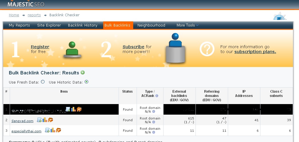Click Register for free link
The width and height of the screenshot is (299, 142).
click(x=40, y=47)
